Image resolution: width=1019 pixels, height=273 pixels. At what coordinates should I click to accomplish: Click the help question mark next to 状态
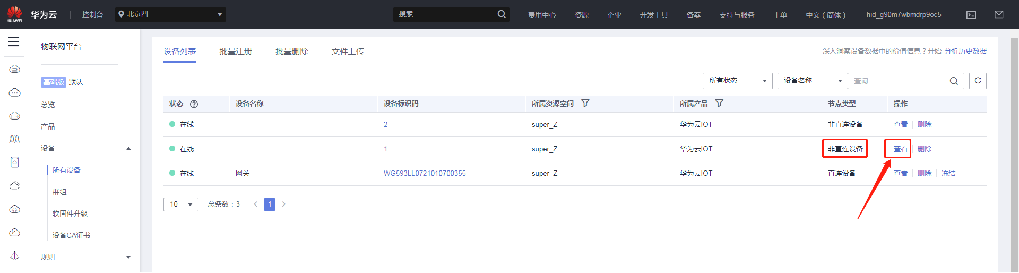coord(194,104)
